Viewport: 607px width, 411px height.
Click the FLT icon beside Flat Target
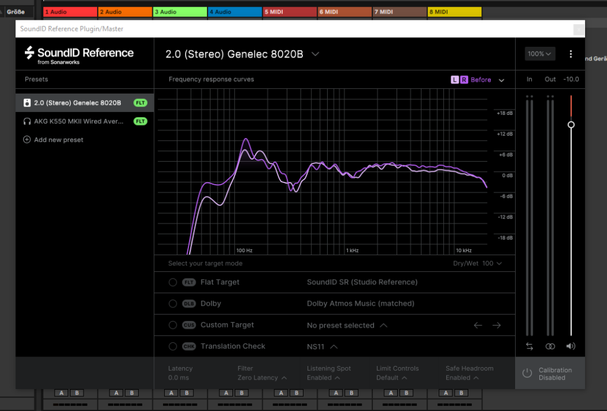(189, 282)
